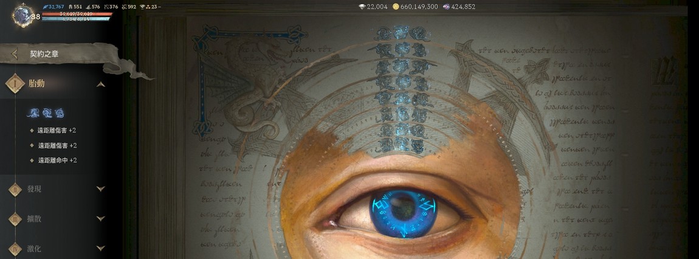Viewport: 699px width, 259px height.
Task: Select the middle blue rune under 胎動
Action: pos(46,112)
